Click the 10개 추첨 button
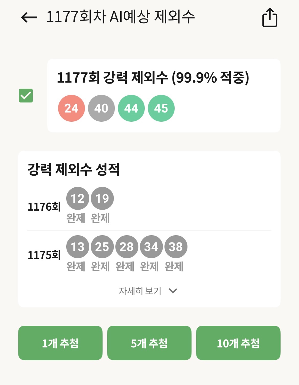The image size is (299, 385). pos(238,343)
